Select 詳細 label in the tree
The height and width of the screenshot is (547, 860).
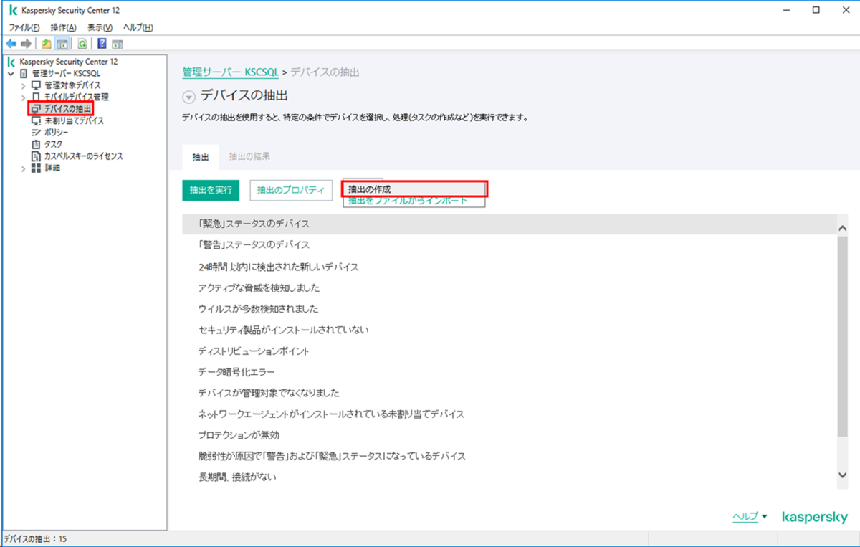[52, 168]
